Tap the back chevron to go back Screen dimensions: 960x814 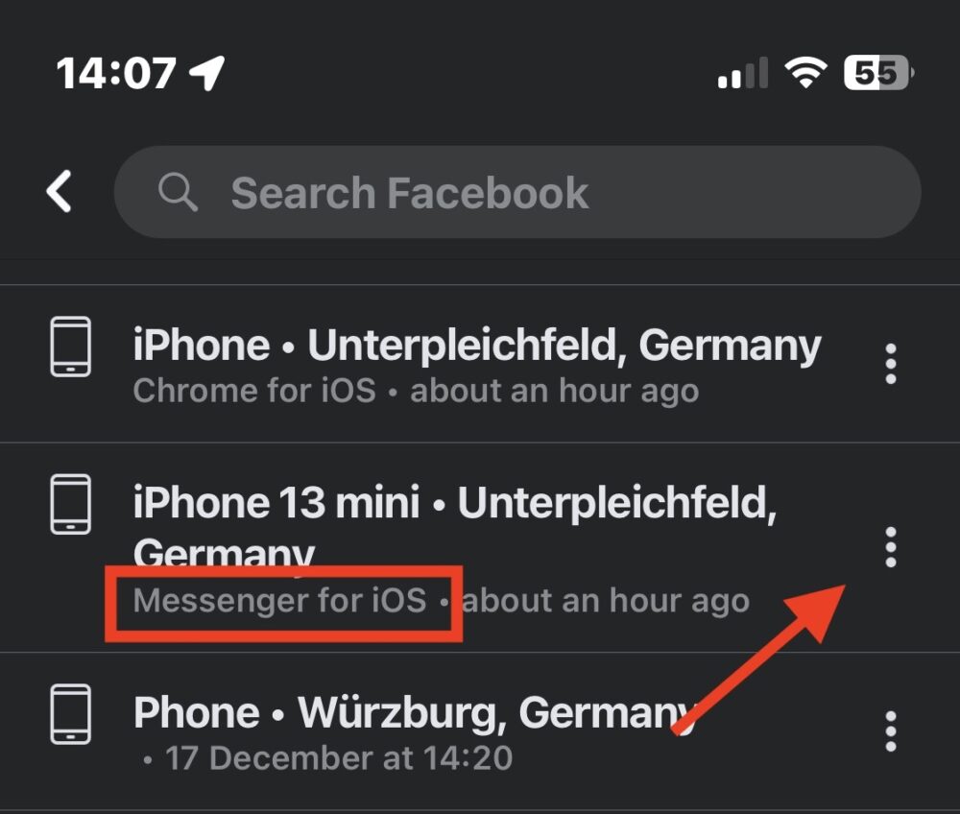(x=60, y=191)
